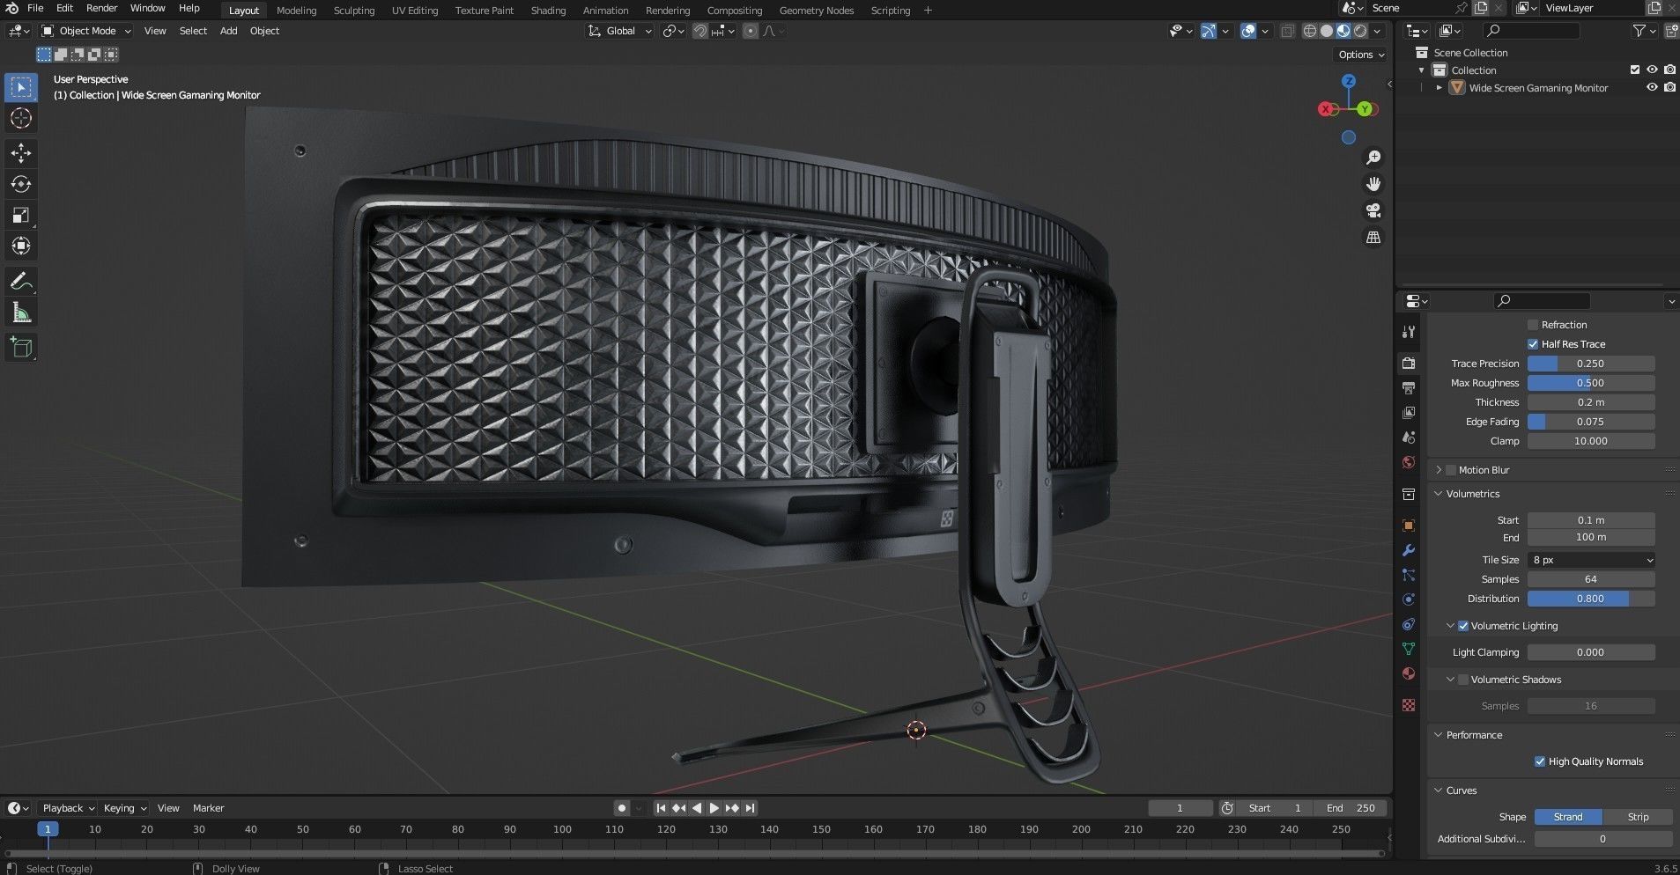Viewport: 1680px width, 875px height.
Task: Switch to wireframe viewport shading
Action: point(1310,31)
